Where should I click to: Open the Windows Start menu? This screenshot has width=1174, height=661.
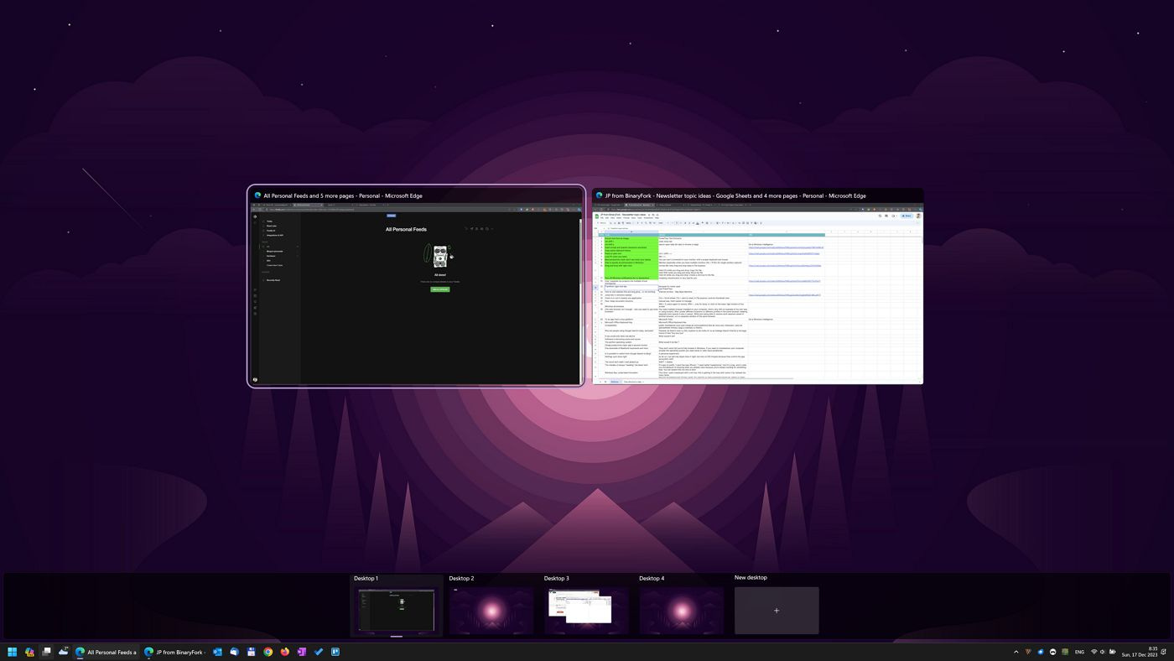[x=13, y=652]
